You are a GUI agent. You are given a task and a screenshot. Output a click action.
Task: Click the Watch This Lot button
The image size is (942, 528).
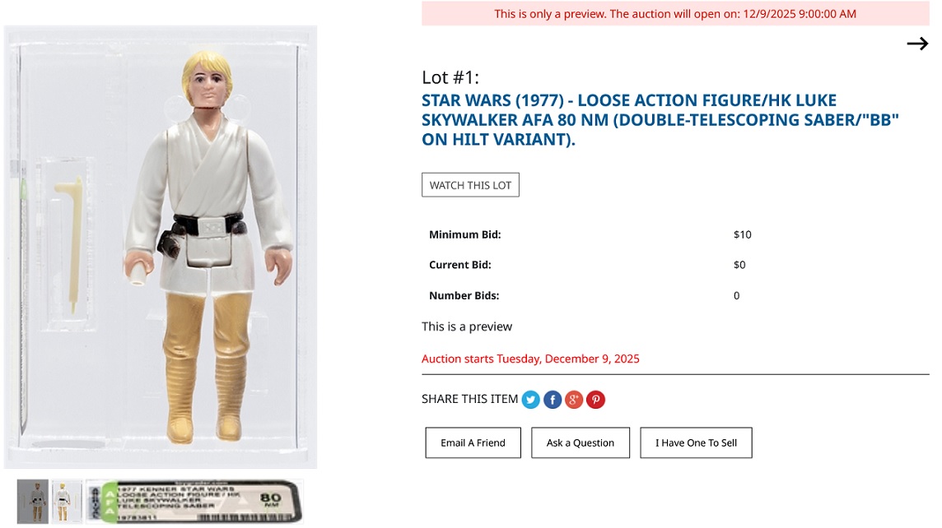coord(470,185)
